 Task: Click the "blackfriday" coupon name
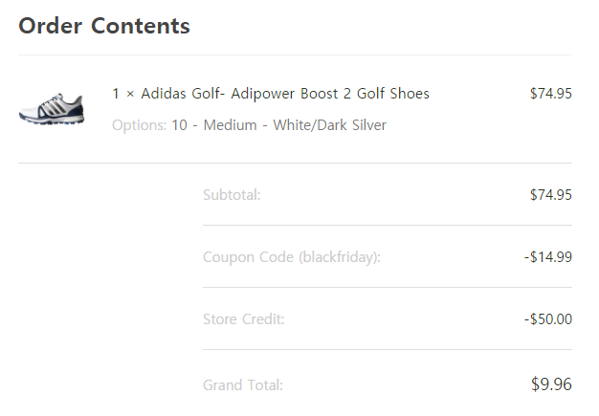(x=338, y=257)
